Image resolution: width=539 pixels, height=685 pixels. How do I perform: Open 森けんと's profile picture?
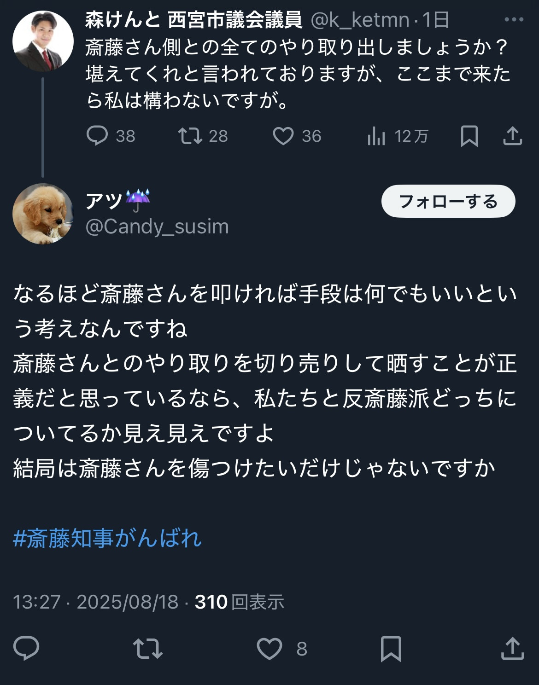click(x=42, y=41)
